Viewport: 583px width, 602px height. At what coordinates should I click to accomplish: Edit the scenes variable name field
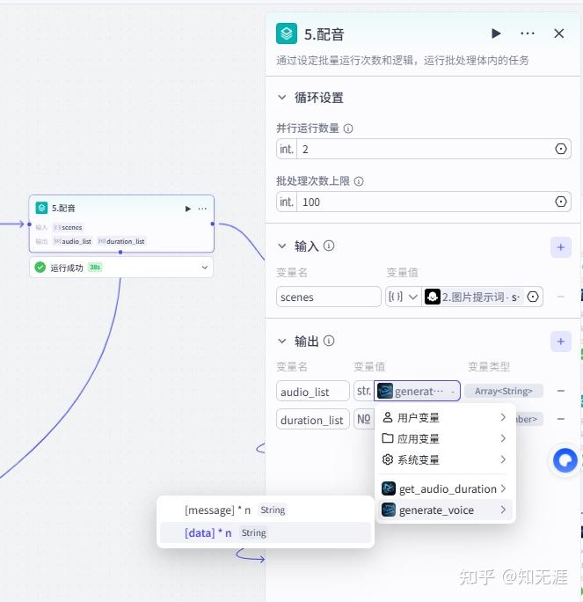pyautogui.click(x=329, y=297)
